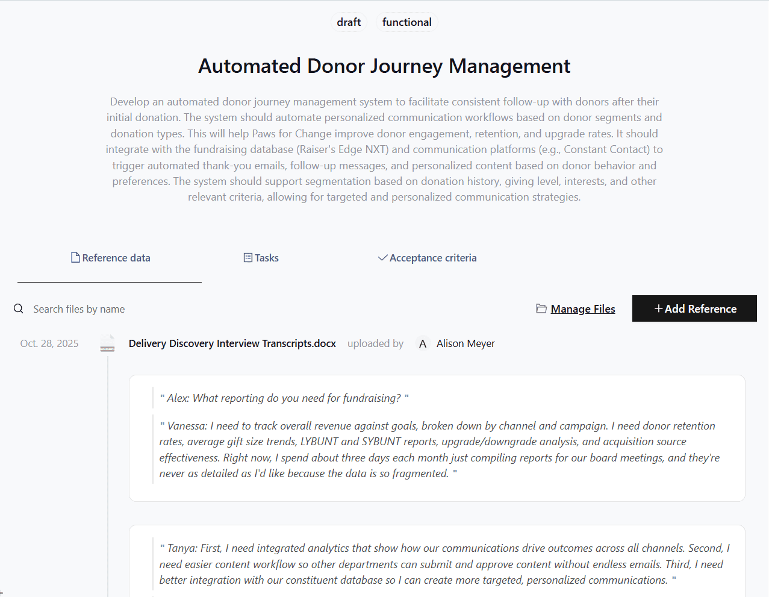Open the Manage Files link
The width and height of the screenshot is (769, 597).
coord(583,309)
